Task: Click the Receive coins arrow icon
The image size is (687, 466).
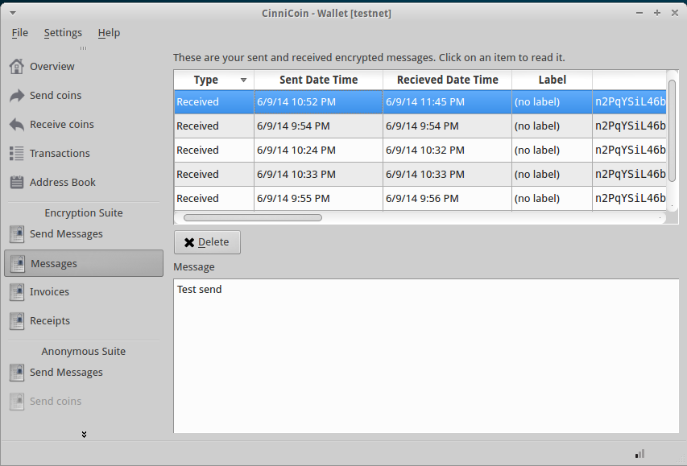Action: pyautogui.click(x=17, y=125)
